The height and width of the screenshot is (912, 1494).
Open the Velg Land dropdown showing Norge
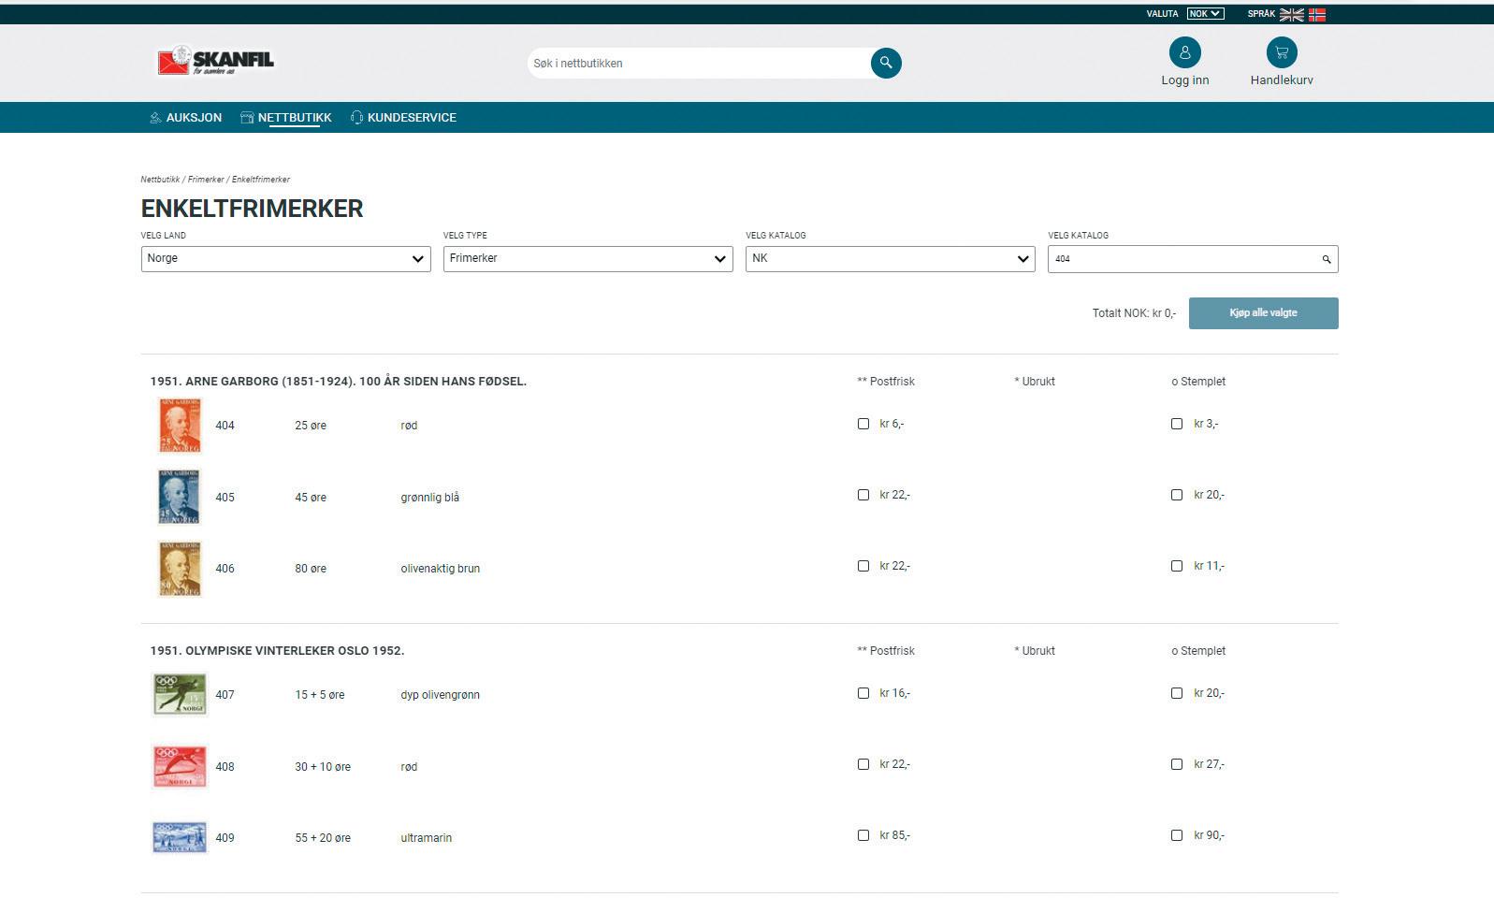(285, 259)
